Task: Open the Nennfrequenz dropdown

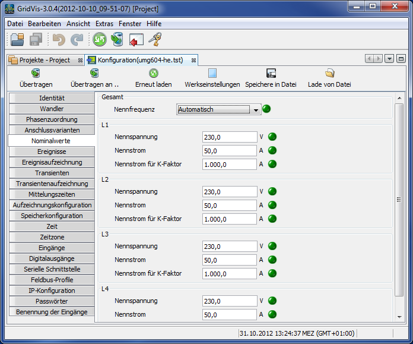Action: 255,109
